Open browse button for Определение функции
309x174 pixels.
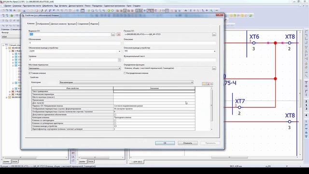tap(214, 68)
